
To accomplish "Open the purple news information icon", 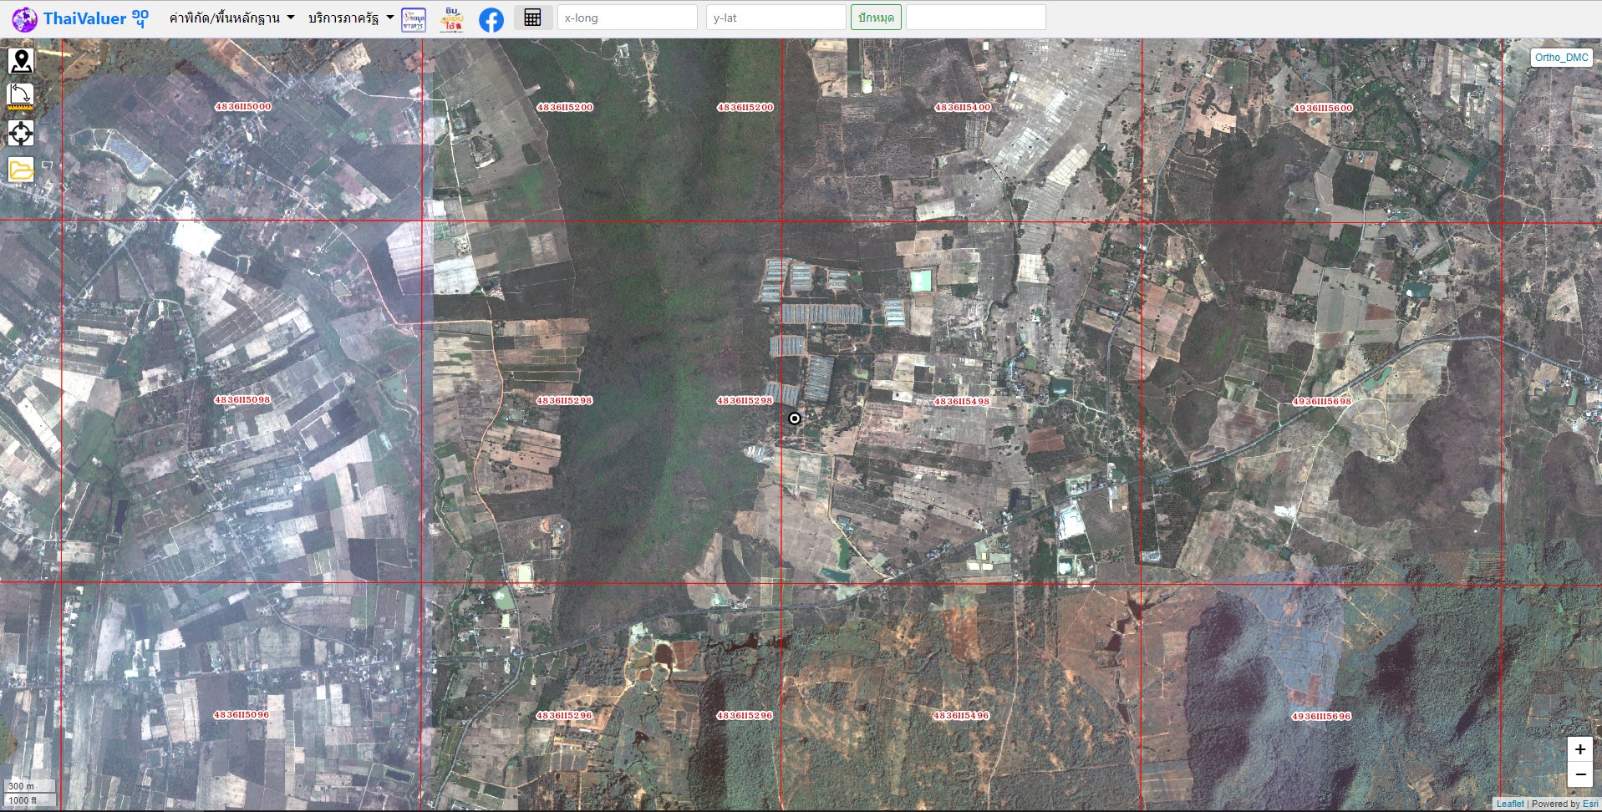I will tap(414, 19).
